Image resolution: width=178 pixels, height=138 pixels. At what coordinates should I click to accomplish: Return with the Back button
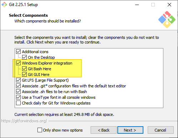click(x=103, y=130)
